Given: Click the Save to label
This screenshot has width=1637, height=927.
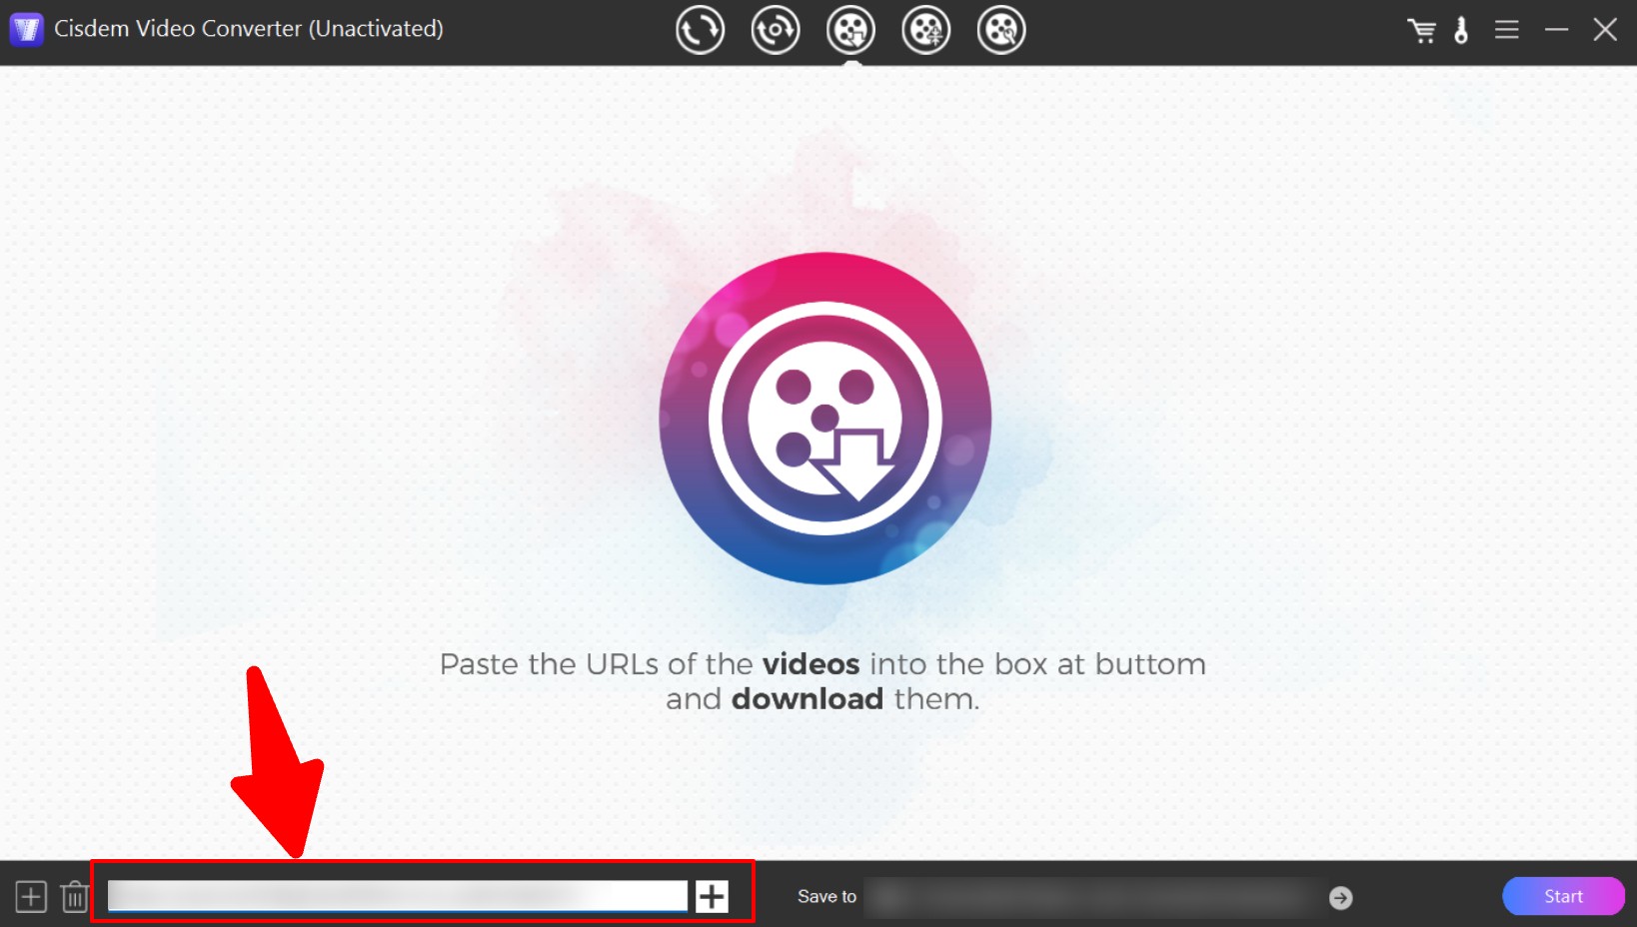Looking at the screenshot, I should tap(826, 896).
